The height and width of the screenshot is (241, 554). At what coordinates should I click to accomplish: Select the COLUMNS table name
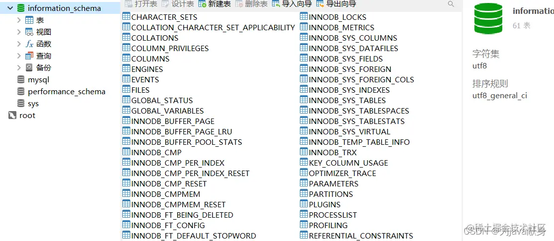[x=151, y=59]
